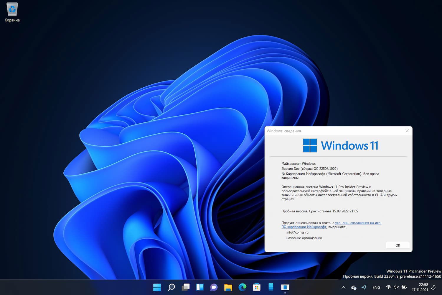The width and height of the screenshot is (442, 295).
Task: Open the Widgets panel
Action: (x=199, y=287)
